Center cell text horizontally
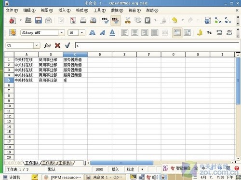The width and height of the screenshot is (241, 180). [135, 33]
